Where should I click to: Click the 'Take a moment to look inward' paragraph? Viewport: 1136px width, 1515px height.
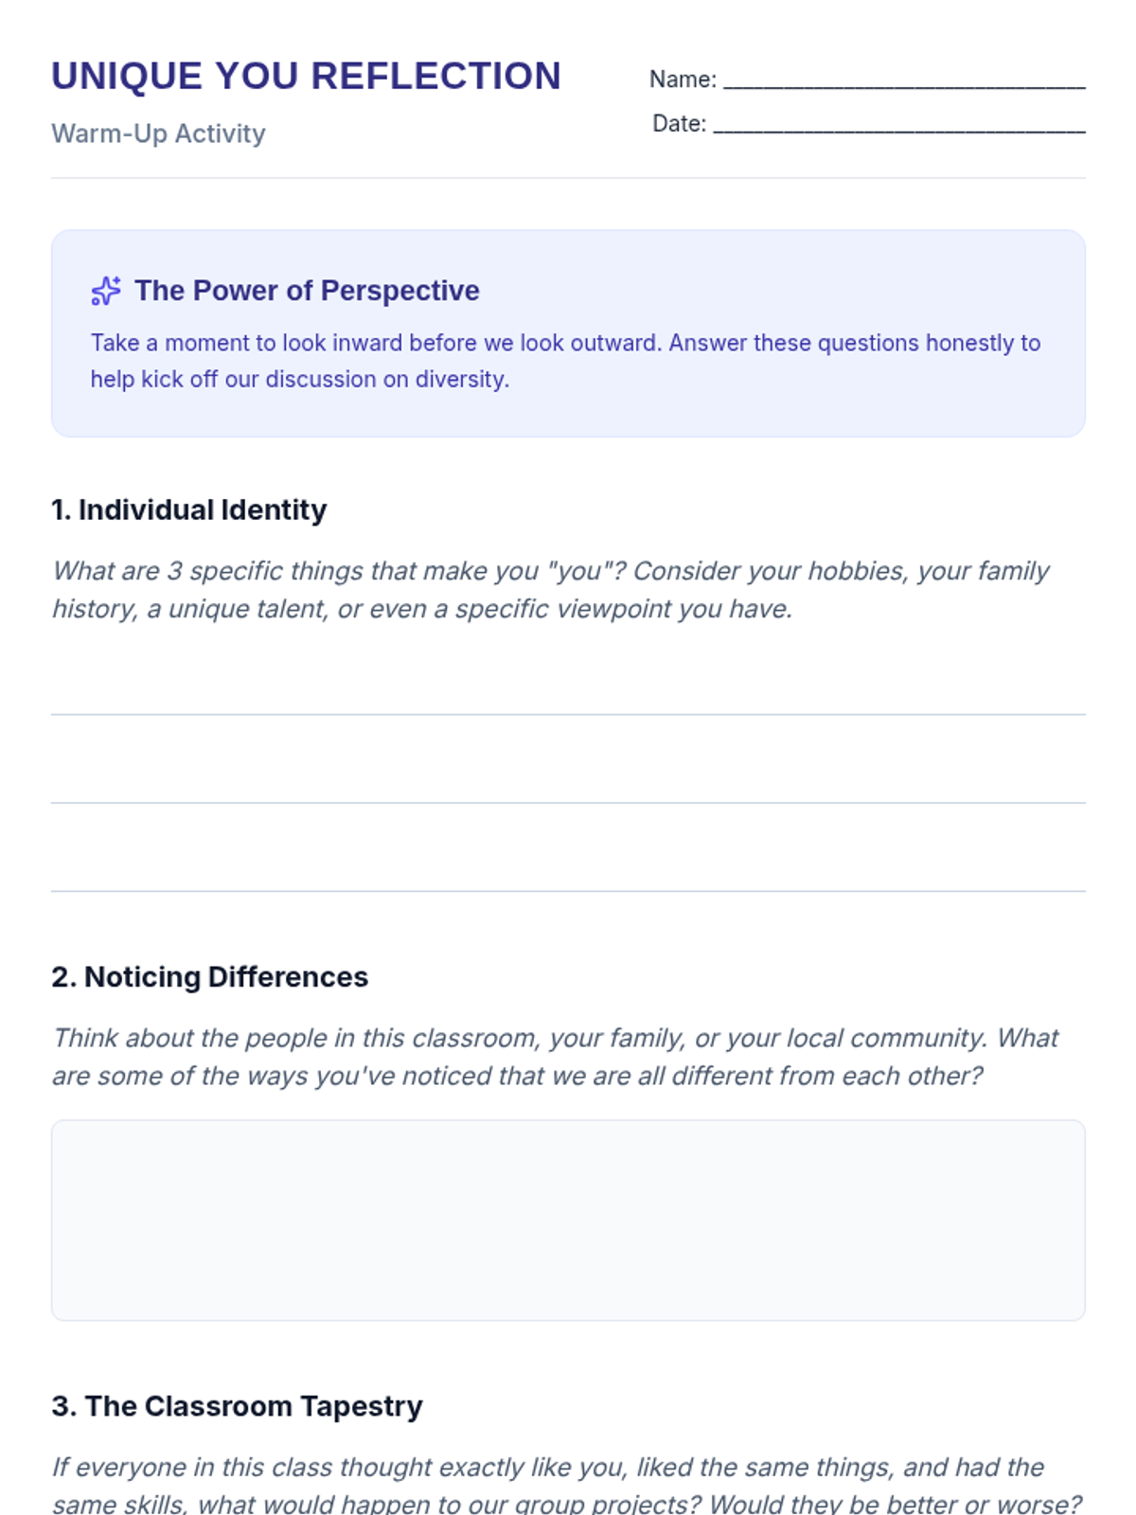click(x=565, y=361)
